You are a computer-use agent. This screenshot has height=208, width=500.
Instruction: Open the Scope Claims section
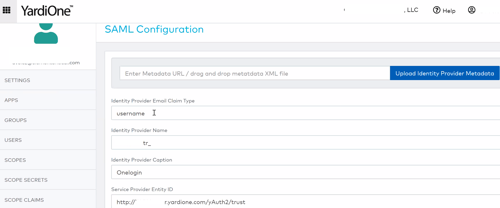(24, 200)
